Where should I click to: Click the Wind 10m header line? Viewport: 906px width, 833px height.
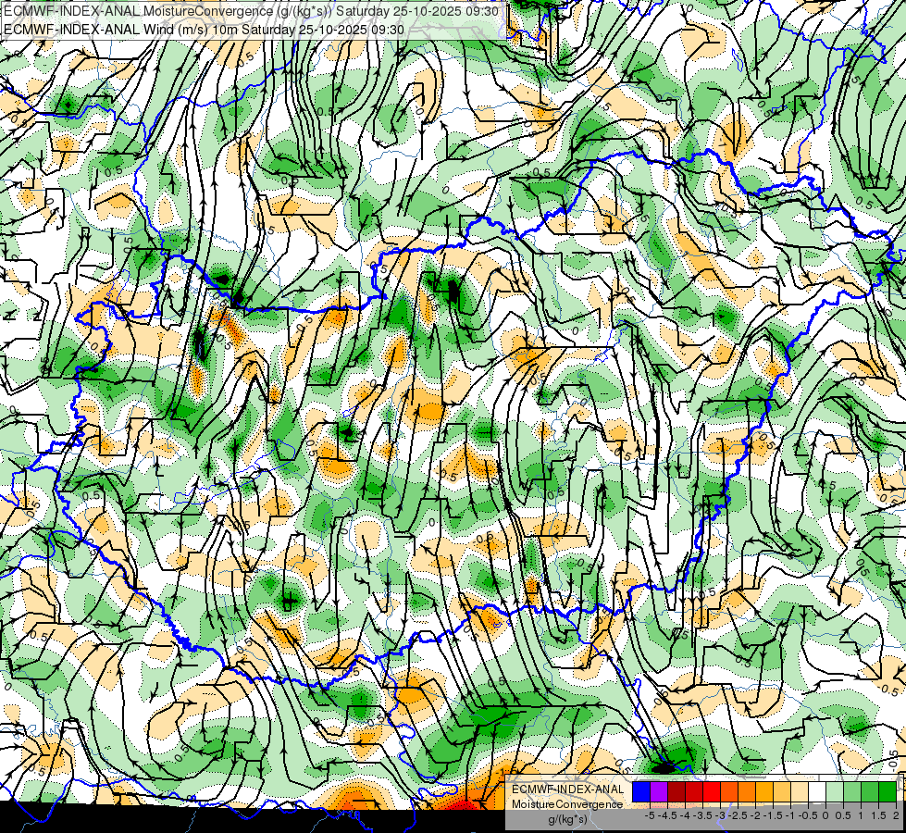coord(204,30)
